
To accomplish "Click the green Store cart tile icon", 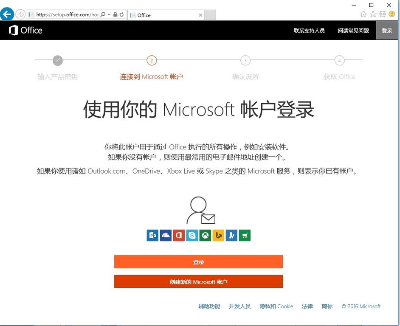I will [245, 235].
